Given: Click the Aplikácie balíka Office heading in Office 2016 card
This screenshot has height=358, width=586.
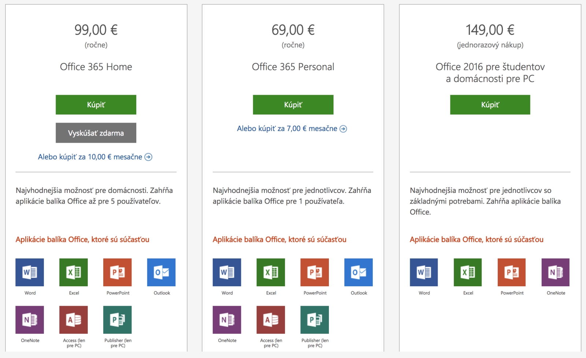Looking at the screenshot, I should tap(476, 240).
